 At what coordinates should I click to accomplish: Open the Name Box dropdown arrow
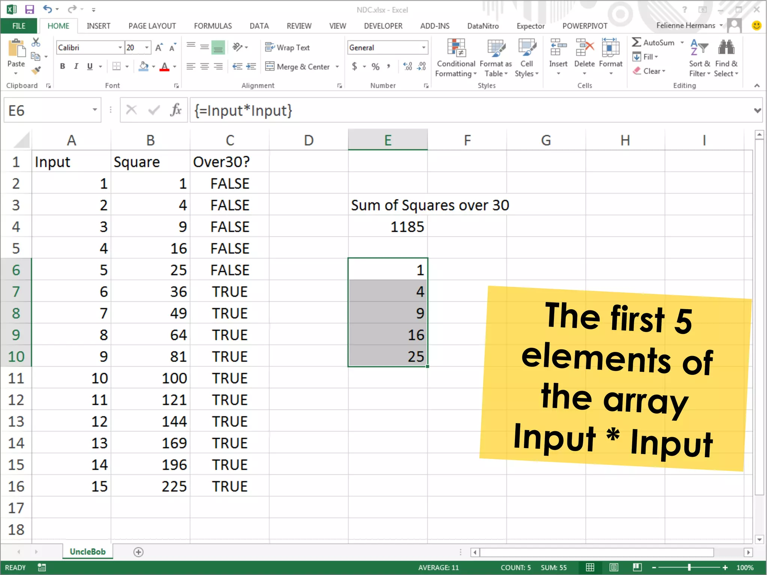95,110
